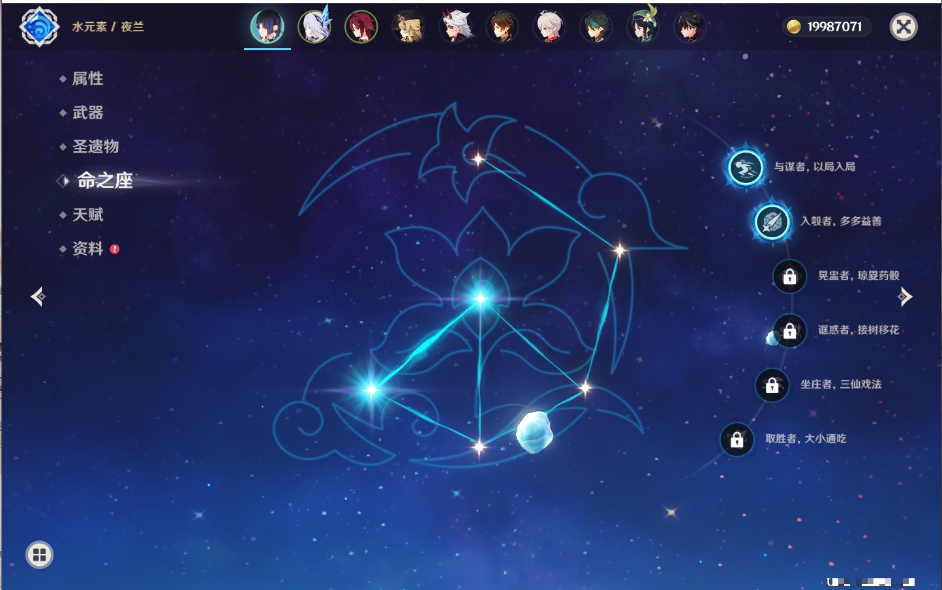
Task: Switch to previous character with left arrow
Action: pyautogui.click(x=38, y=297)
